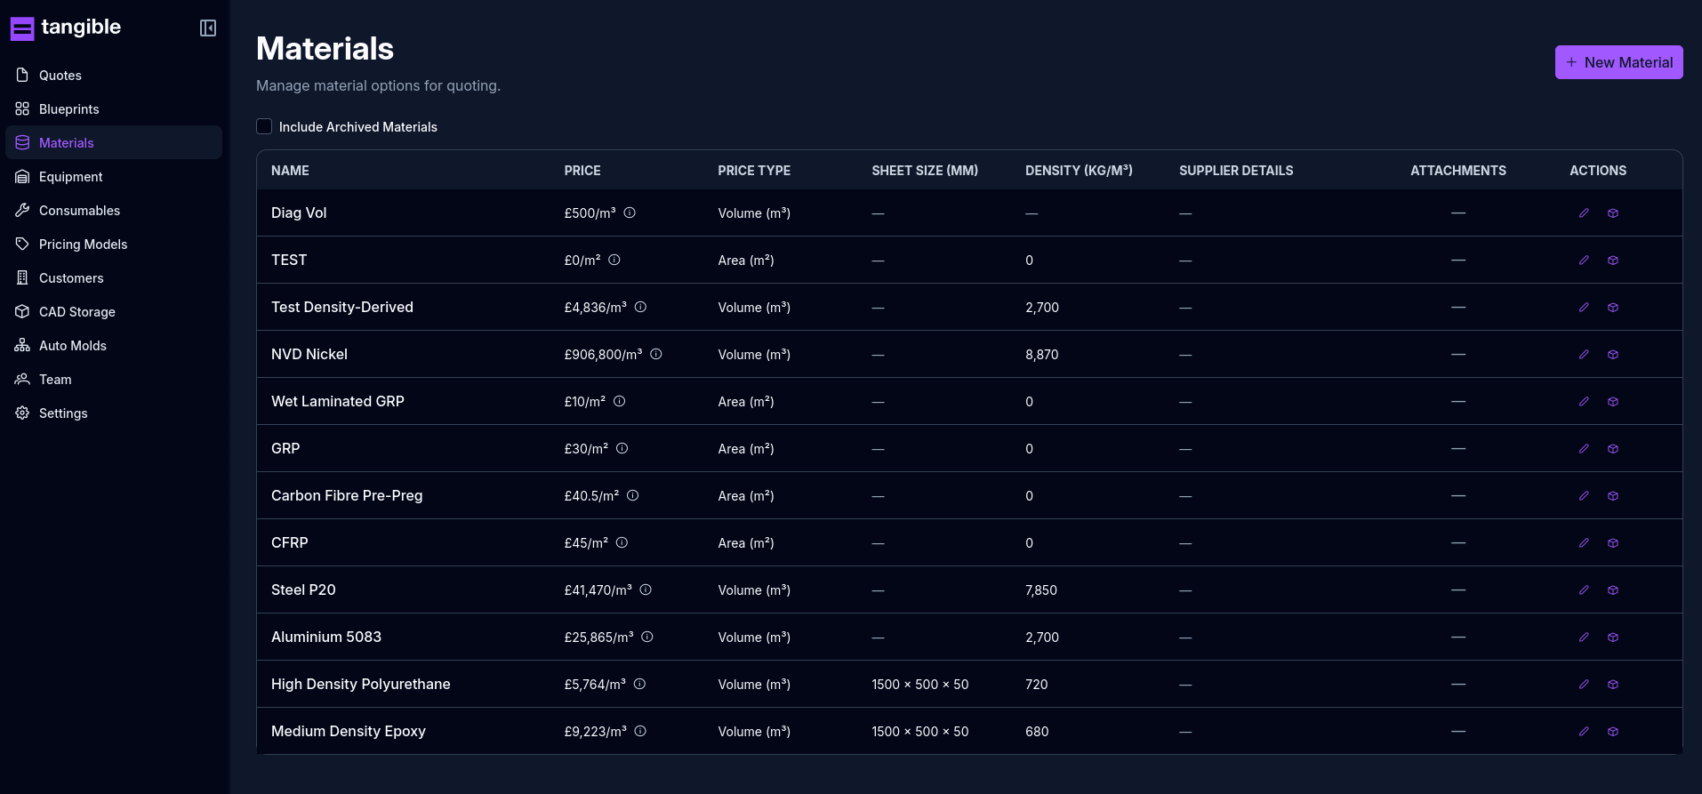Edit the NVD Nickel material

coord(1584,355)
